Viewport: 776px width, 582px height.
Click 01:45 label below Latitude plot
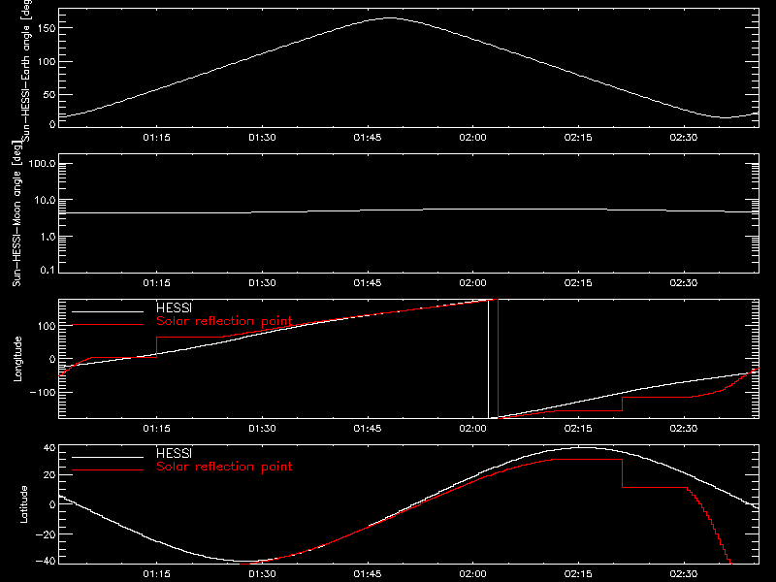click(x=368, y=574)
